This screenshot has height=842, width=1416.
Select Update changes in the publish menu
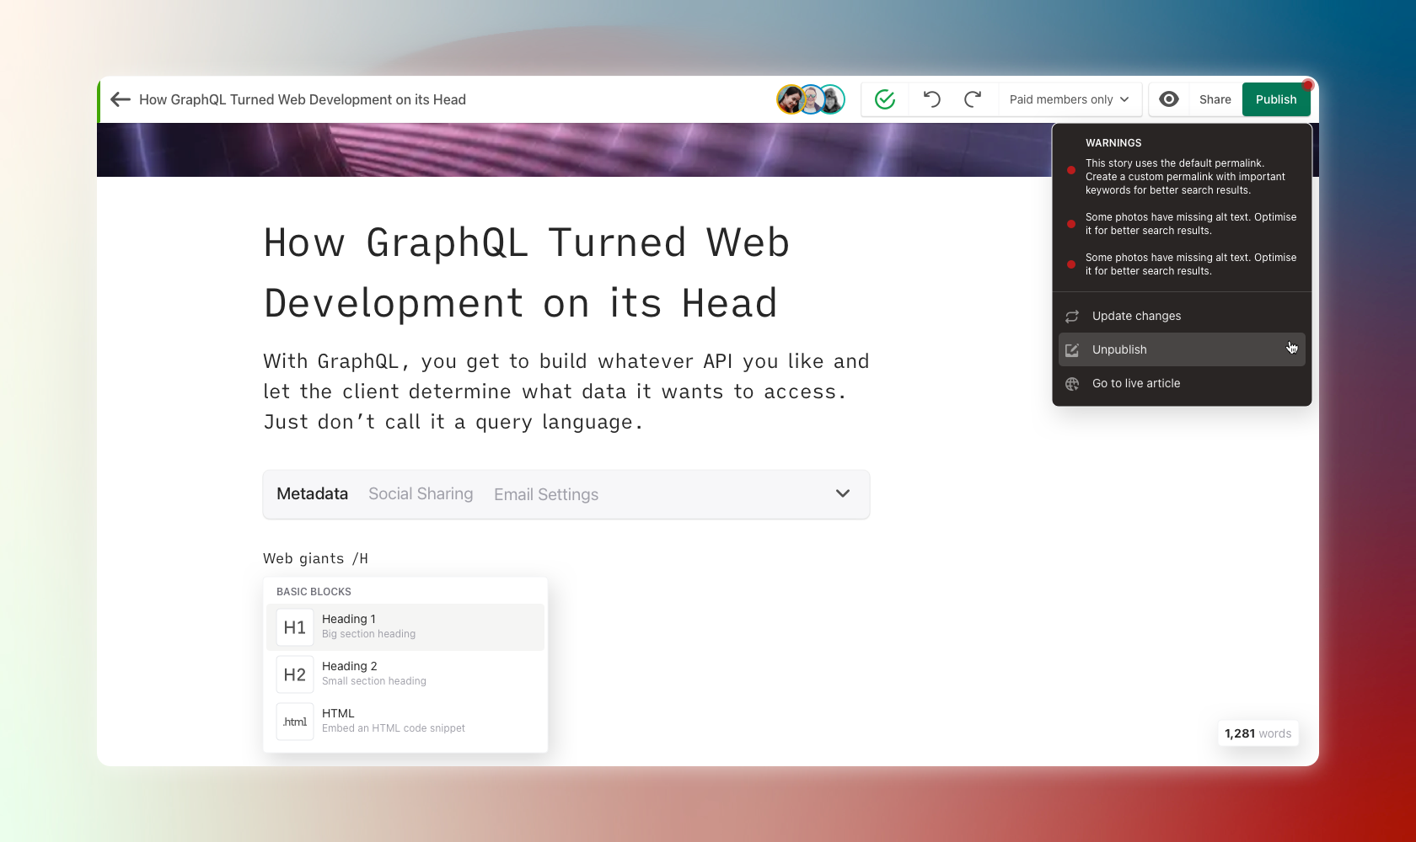pyautogui.click(x=1182, y=316)
